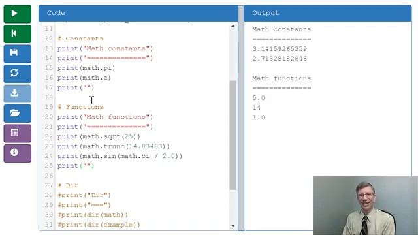Click 'Math constants' heading in output
The width and height of the screenshot is (418, 235).
pos(281,29)
